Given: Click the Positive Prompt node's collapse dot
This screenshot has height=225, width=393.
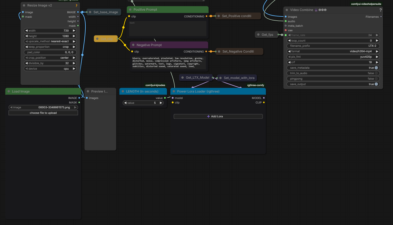Looking at the screenshot, I should point(130,10).
